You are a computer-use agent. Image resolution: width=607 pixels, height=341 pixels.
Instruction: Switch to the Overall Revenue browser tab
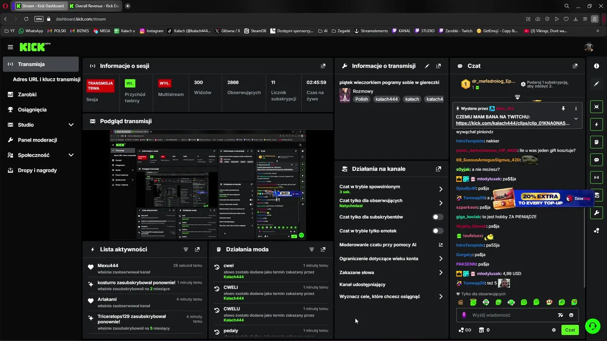[94, 6]
